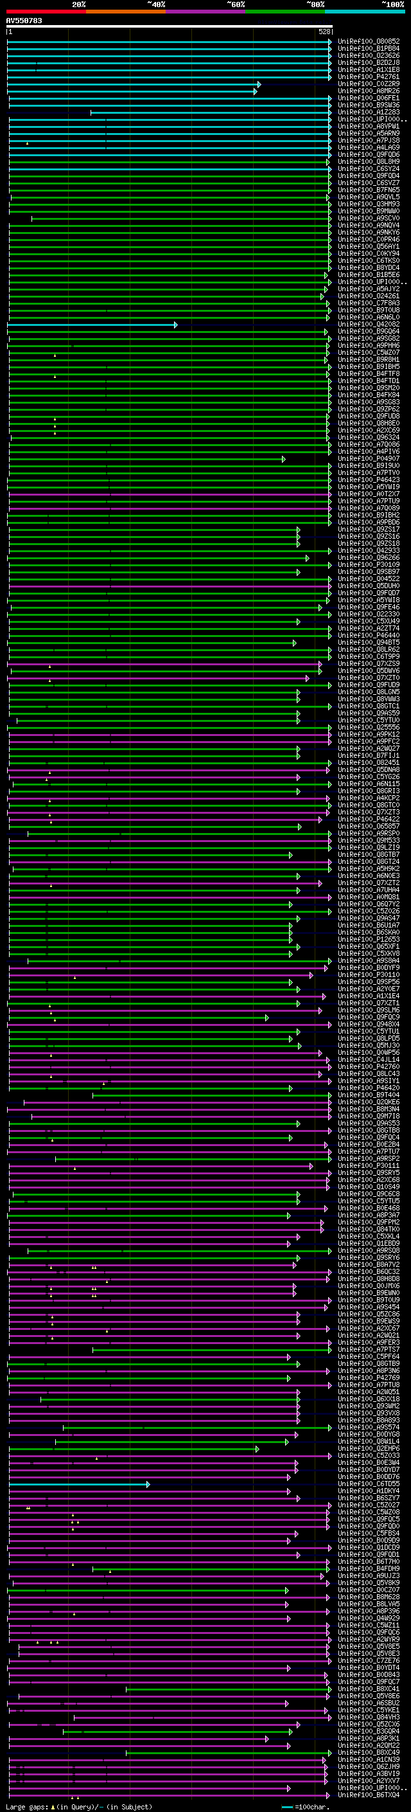Click hit name UniRef100_P30110
The image size is (411, 1812).
coord(369,975)
